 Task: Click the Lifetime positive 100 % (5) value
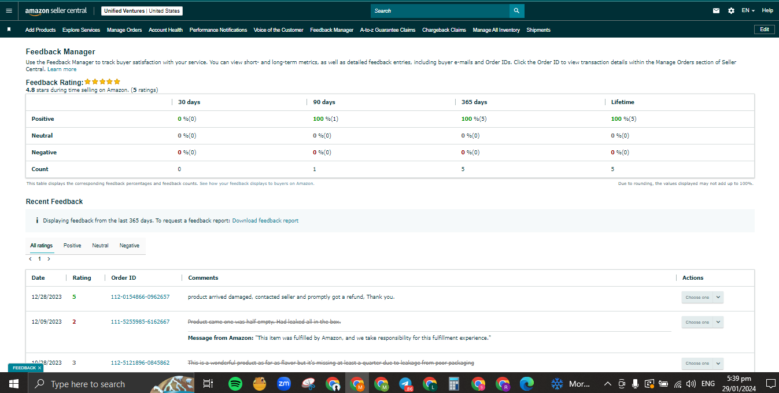click(x=624, y=119)
